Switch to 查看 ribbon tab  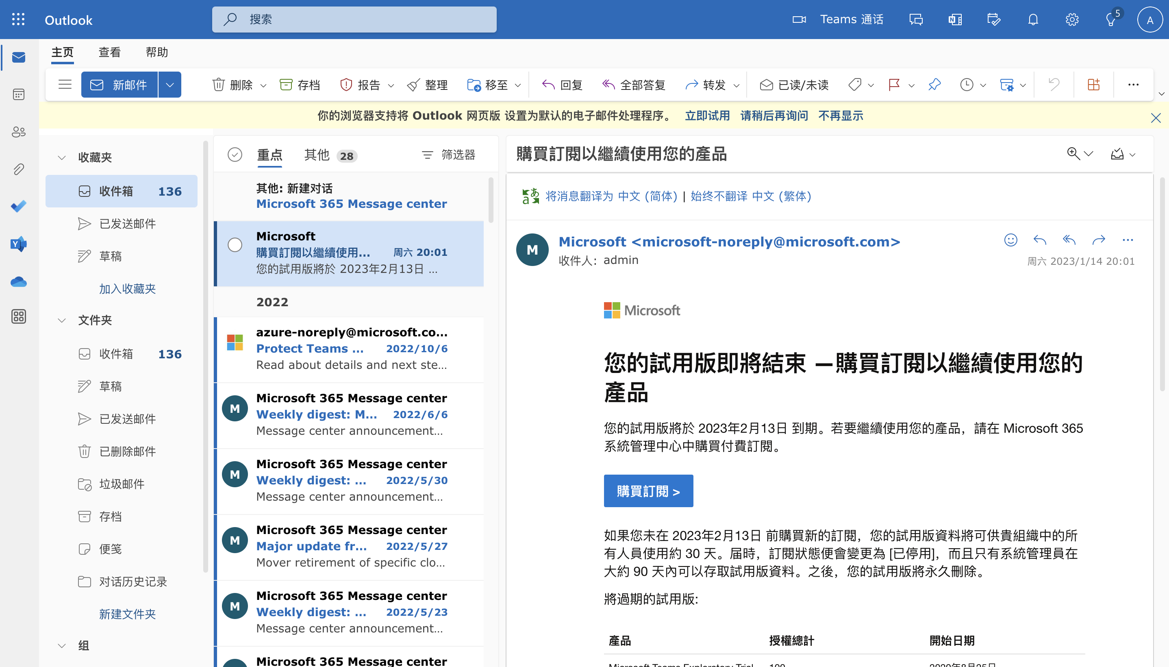click(x=110, y=52)
